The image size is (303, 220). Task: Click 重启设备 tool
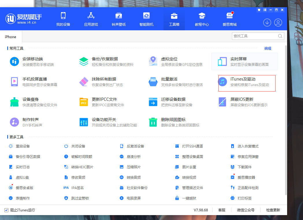(x=19, y=146)
